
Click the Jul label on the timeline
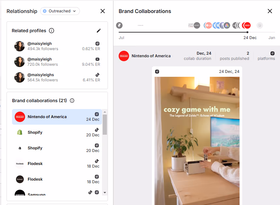(x=122, y=38)
